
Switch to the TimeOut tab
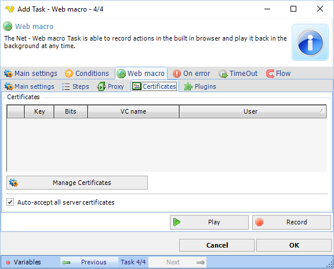238,74
